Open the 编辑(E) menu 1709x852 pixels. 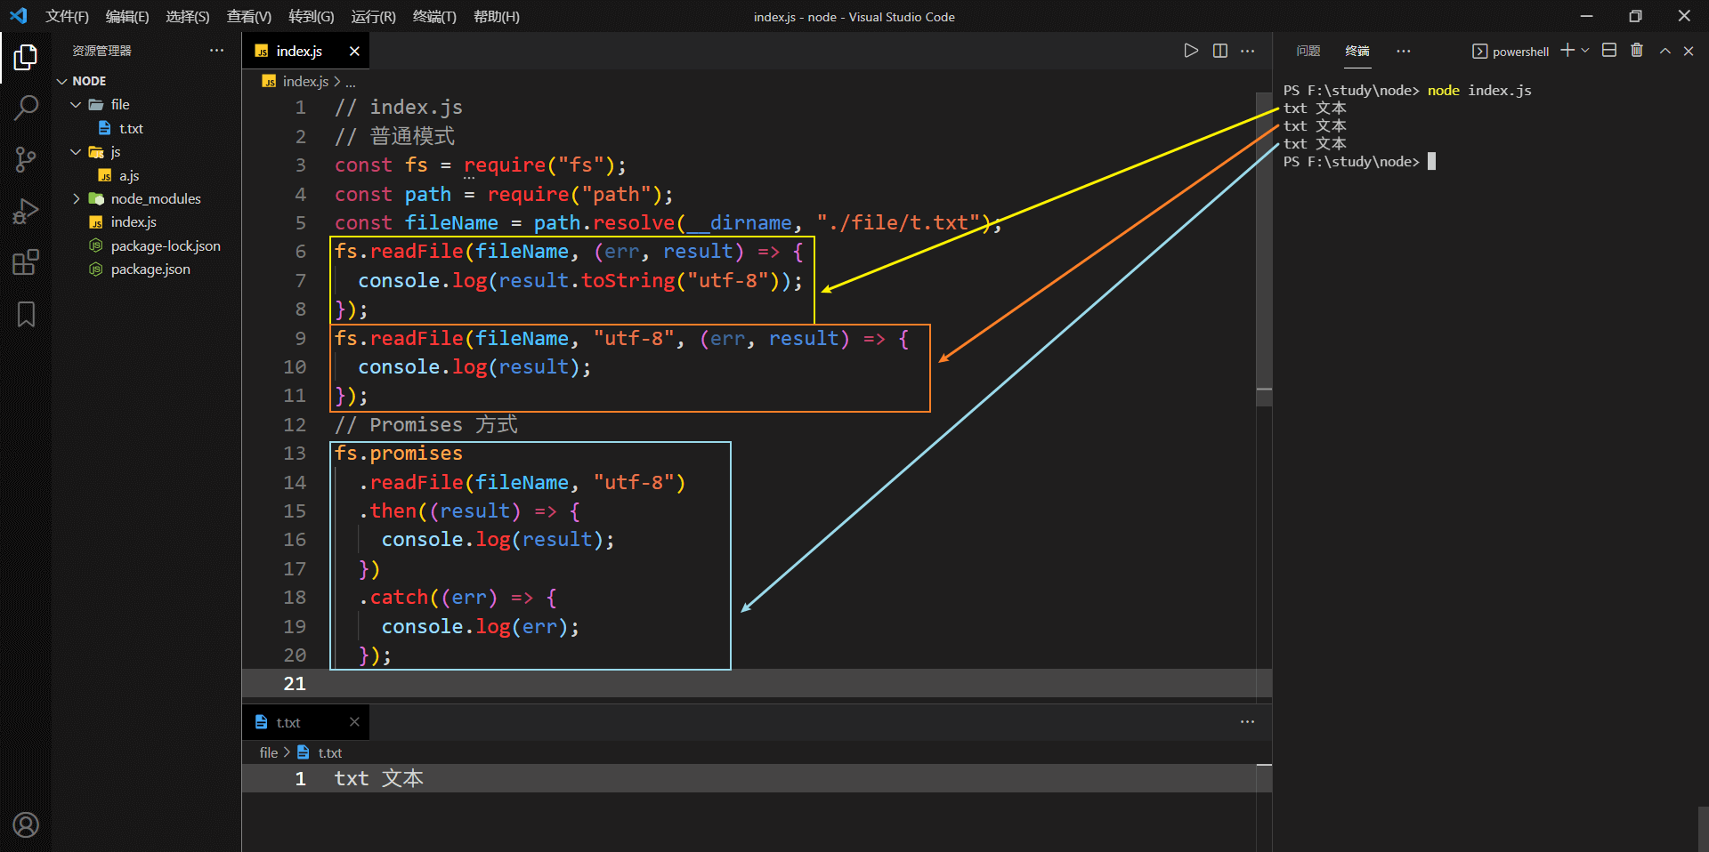point(127,17)
